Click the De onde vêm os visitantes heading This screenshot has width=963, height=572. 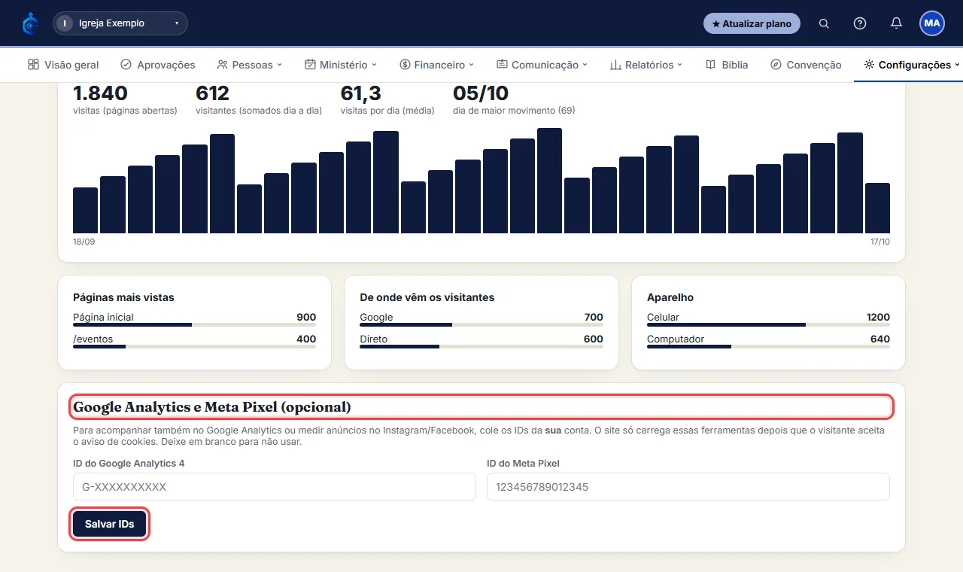point(427,297)
